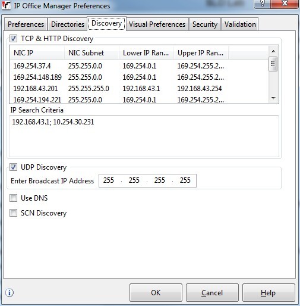300x306 pixels.
Task: Open Help using the Help button
Action: pos(269,293)
